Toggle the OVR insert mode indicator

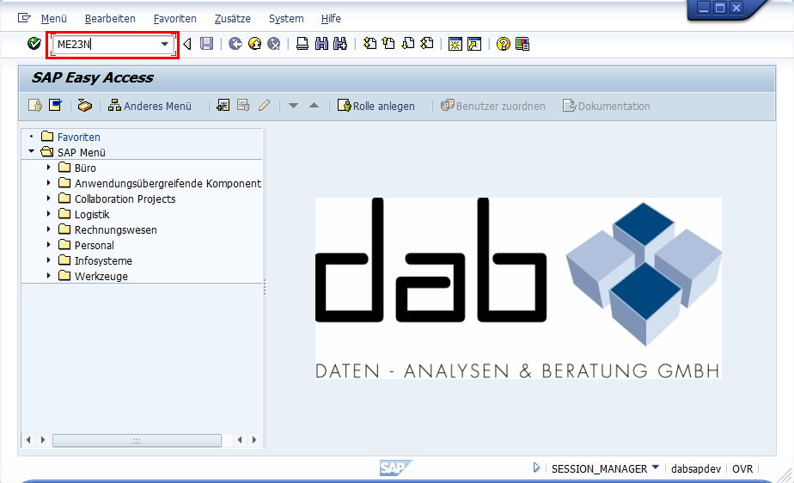(x=742, y=469)
